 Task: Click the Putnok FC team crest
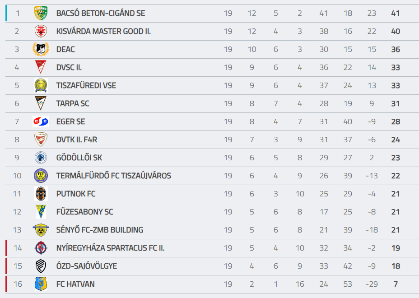tap(41, 194)
